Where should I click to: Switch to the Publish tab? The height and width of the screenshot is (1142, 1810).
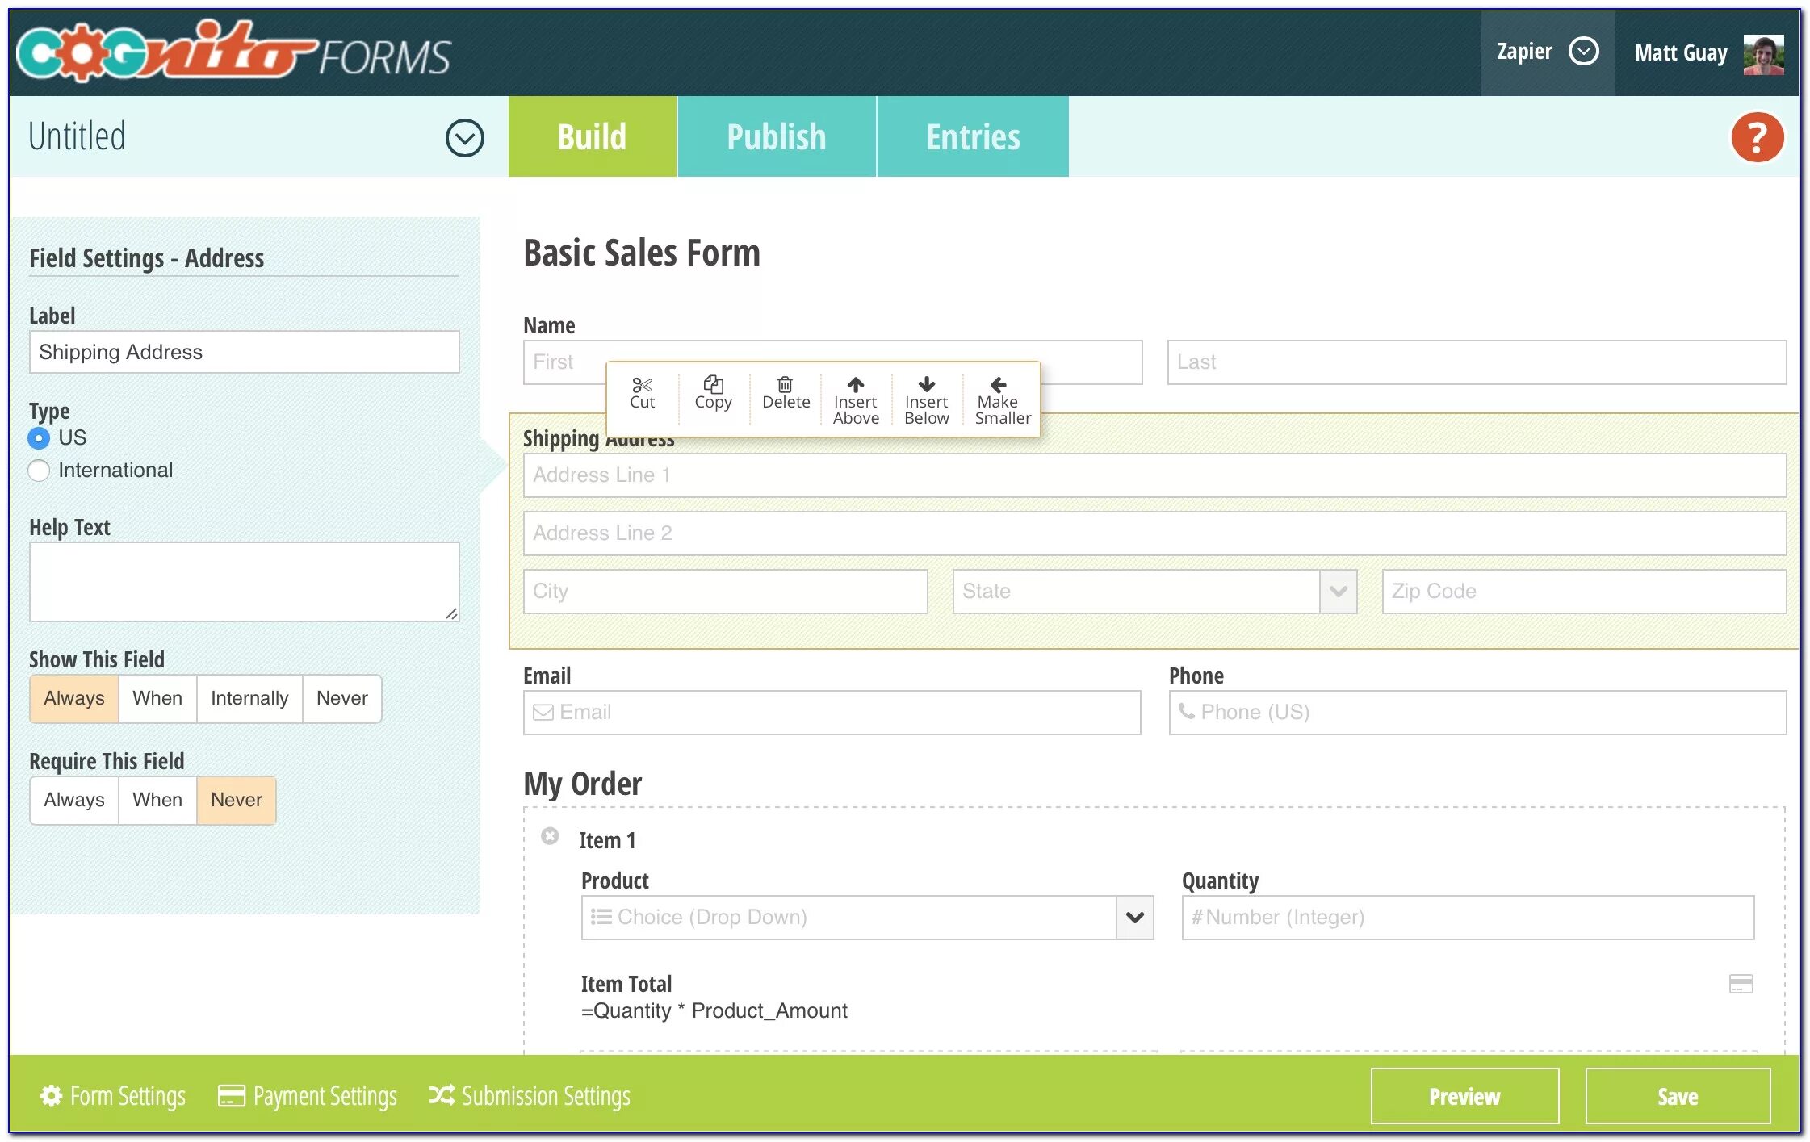[776, 136]
